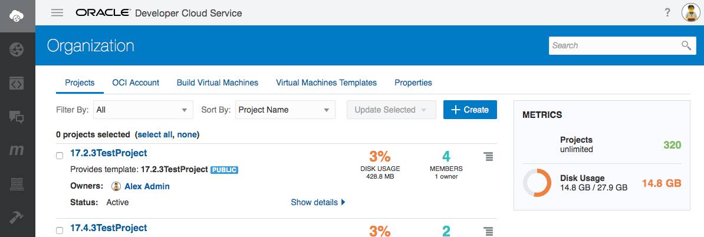Open the Agile board sidebar icon
704x237 pixels.
click(x=17, y=184)
